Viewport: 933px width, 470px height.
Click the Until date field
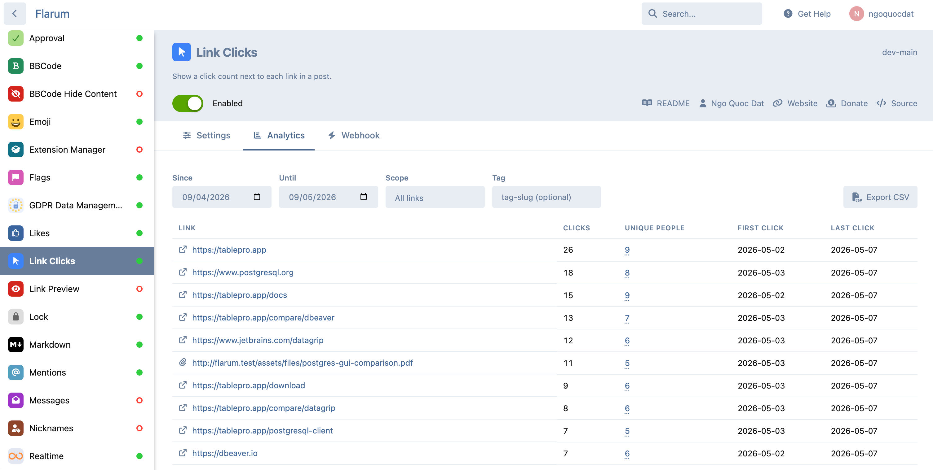(x=328, y=197)
